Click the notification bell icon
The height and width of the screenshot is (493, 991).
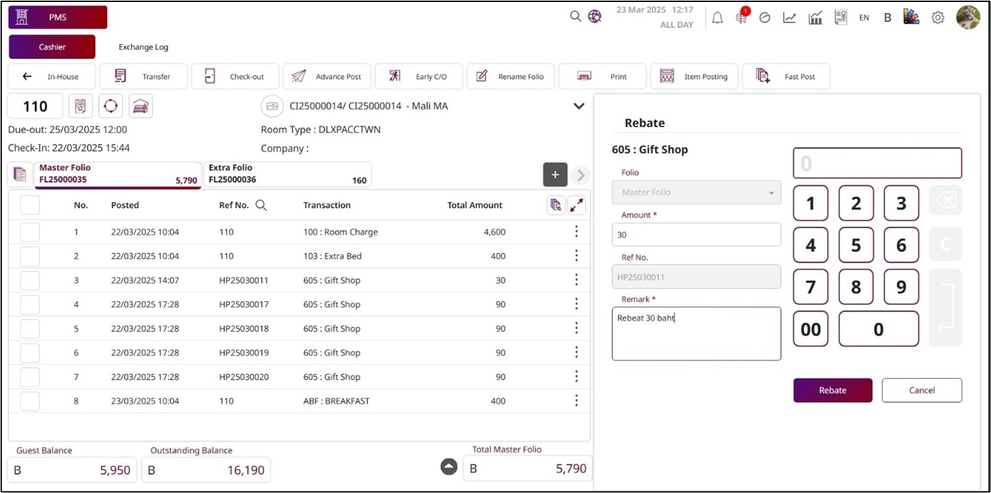point(717,18)
